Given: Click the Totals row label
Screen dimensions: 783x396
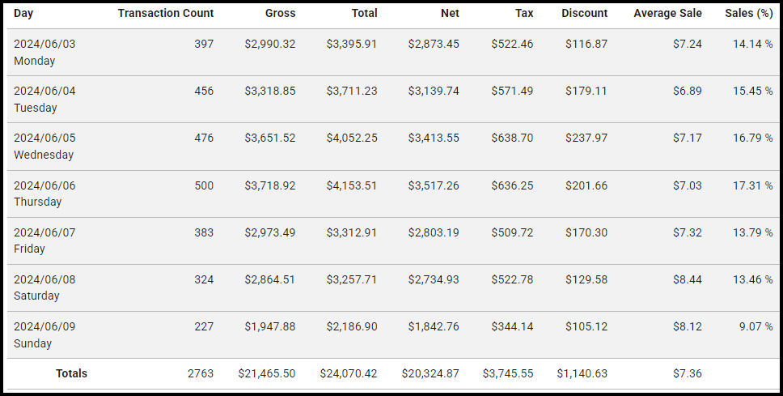Looking at the screenshot, I should pyautogui.click(x=71, y=373).
